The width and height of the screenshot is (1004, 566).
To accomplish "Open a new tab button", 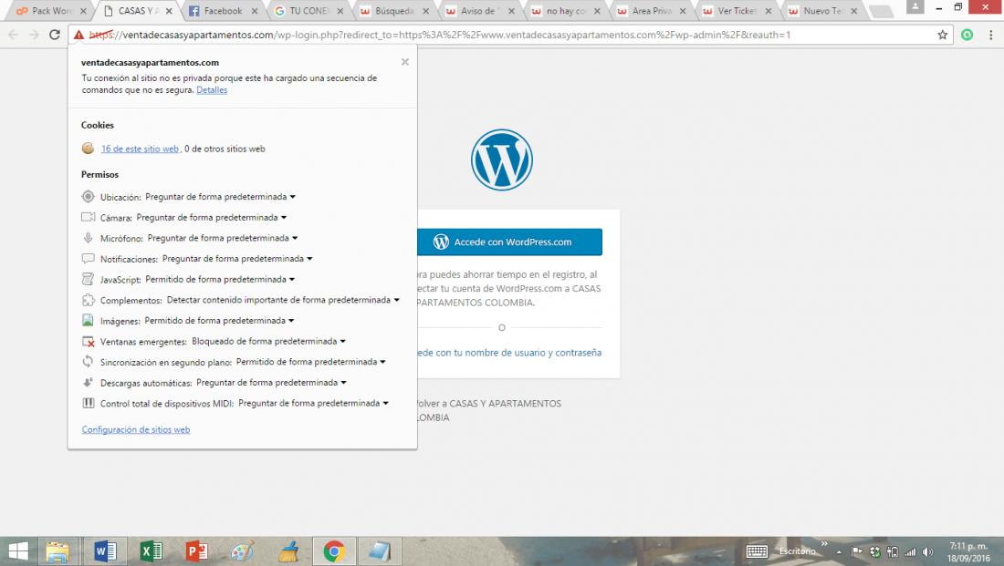I will [x=881, y=12].
